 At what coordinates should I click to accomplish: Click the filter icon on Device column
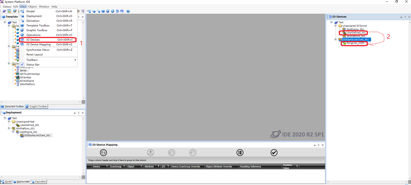(x=107, y=166)
